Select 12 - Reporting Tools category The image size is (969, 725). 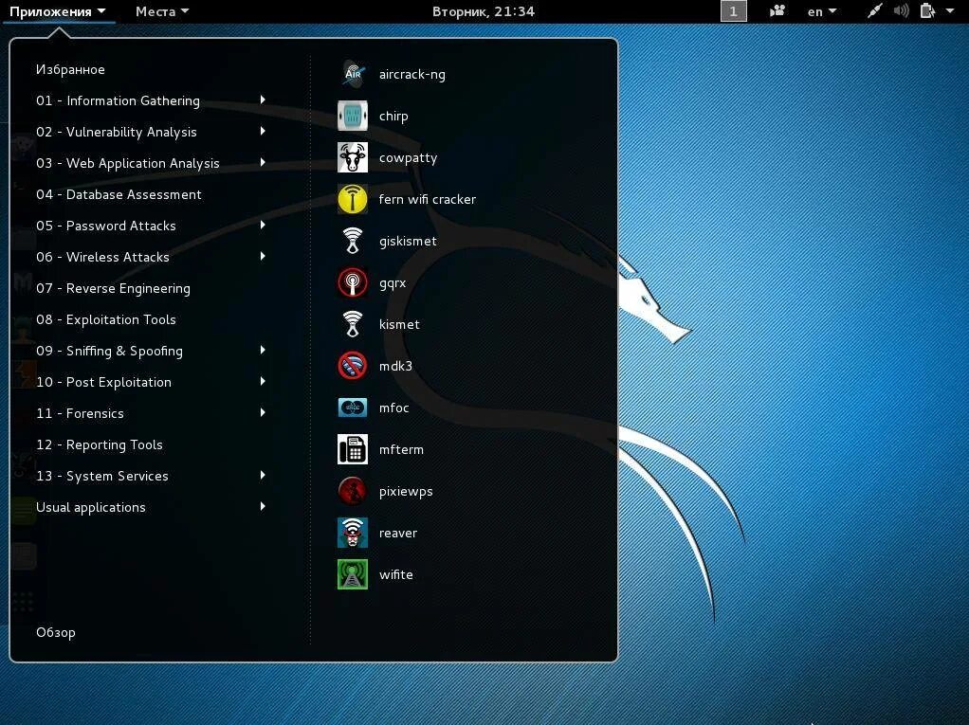click(99, 444)
